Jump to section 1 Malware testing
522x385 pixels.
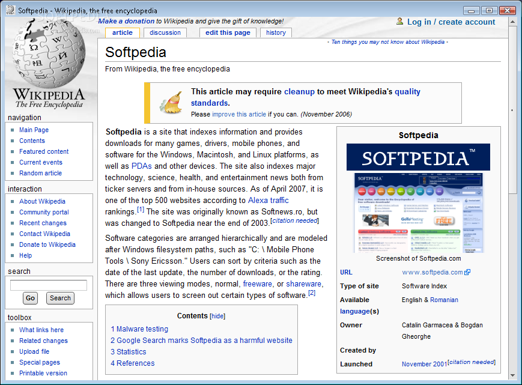click(139, 329)
